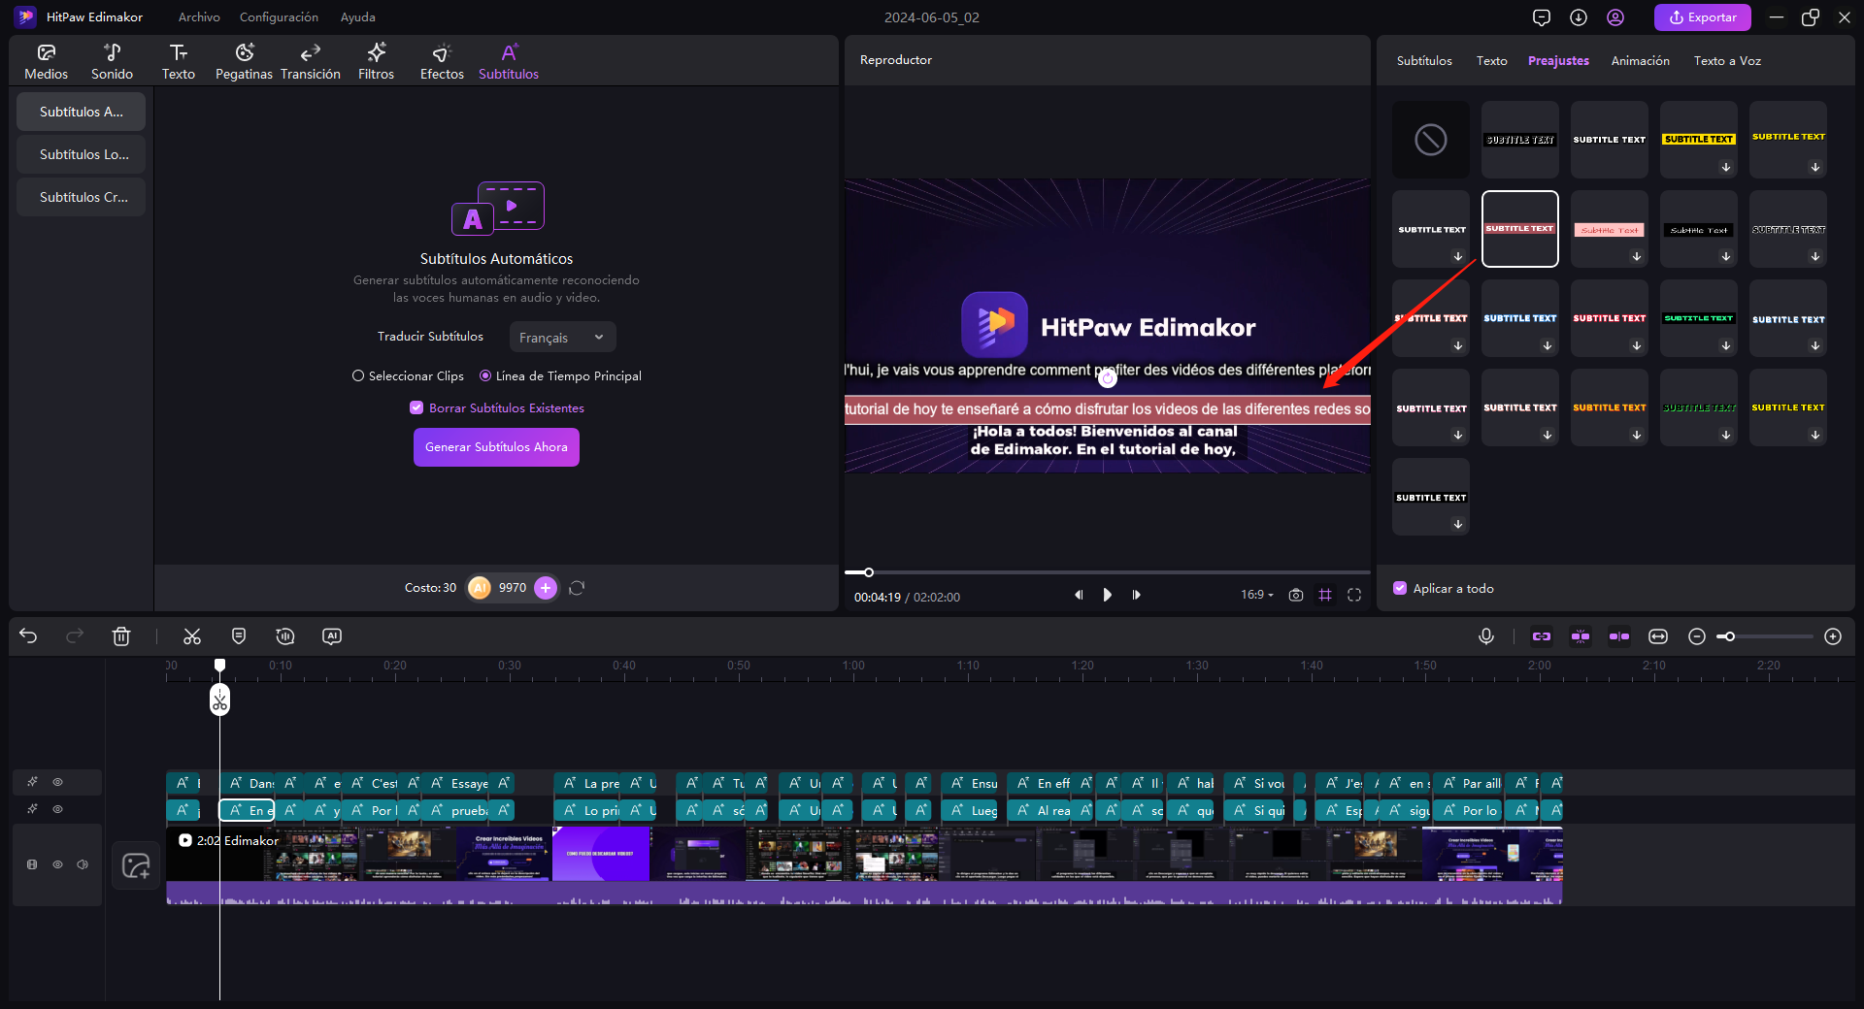The width and height of the screenshot is (1864, 1009).
Task: Open the Configuración menu
Action: click(279, 17)
